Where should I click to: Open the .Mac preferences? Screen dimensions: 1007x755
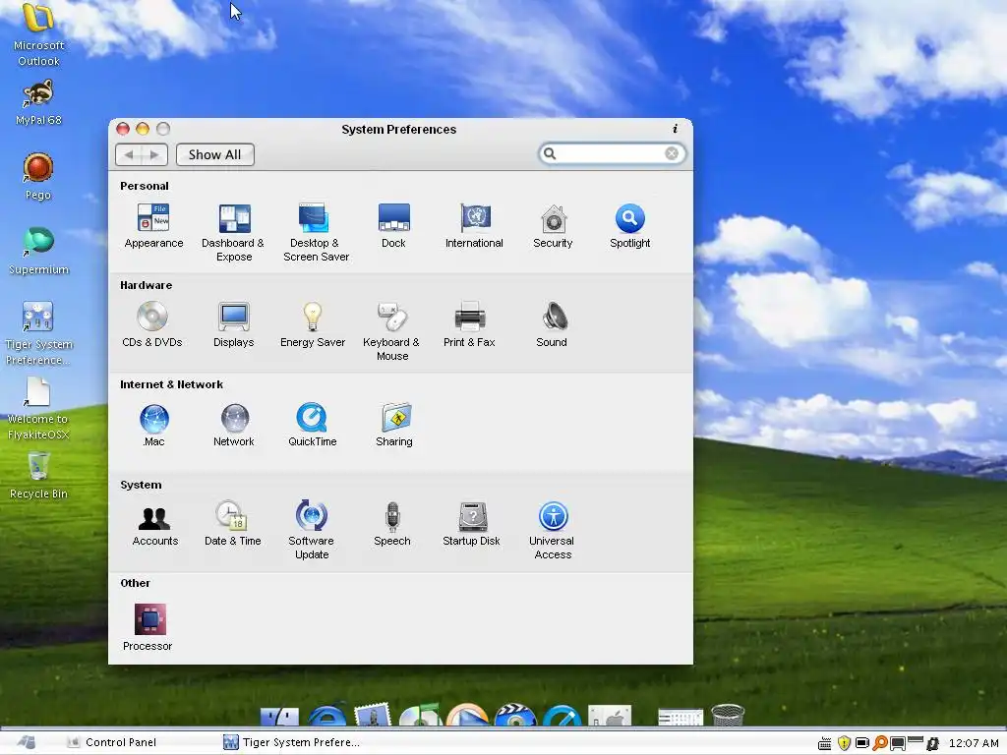(x=154, y=425)
